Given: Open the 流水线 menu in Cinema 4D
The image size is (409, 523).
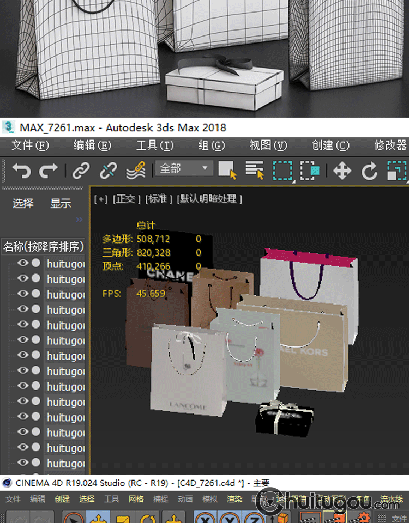Looking at the screenshot, I should (392, 499).
